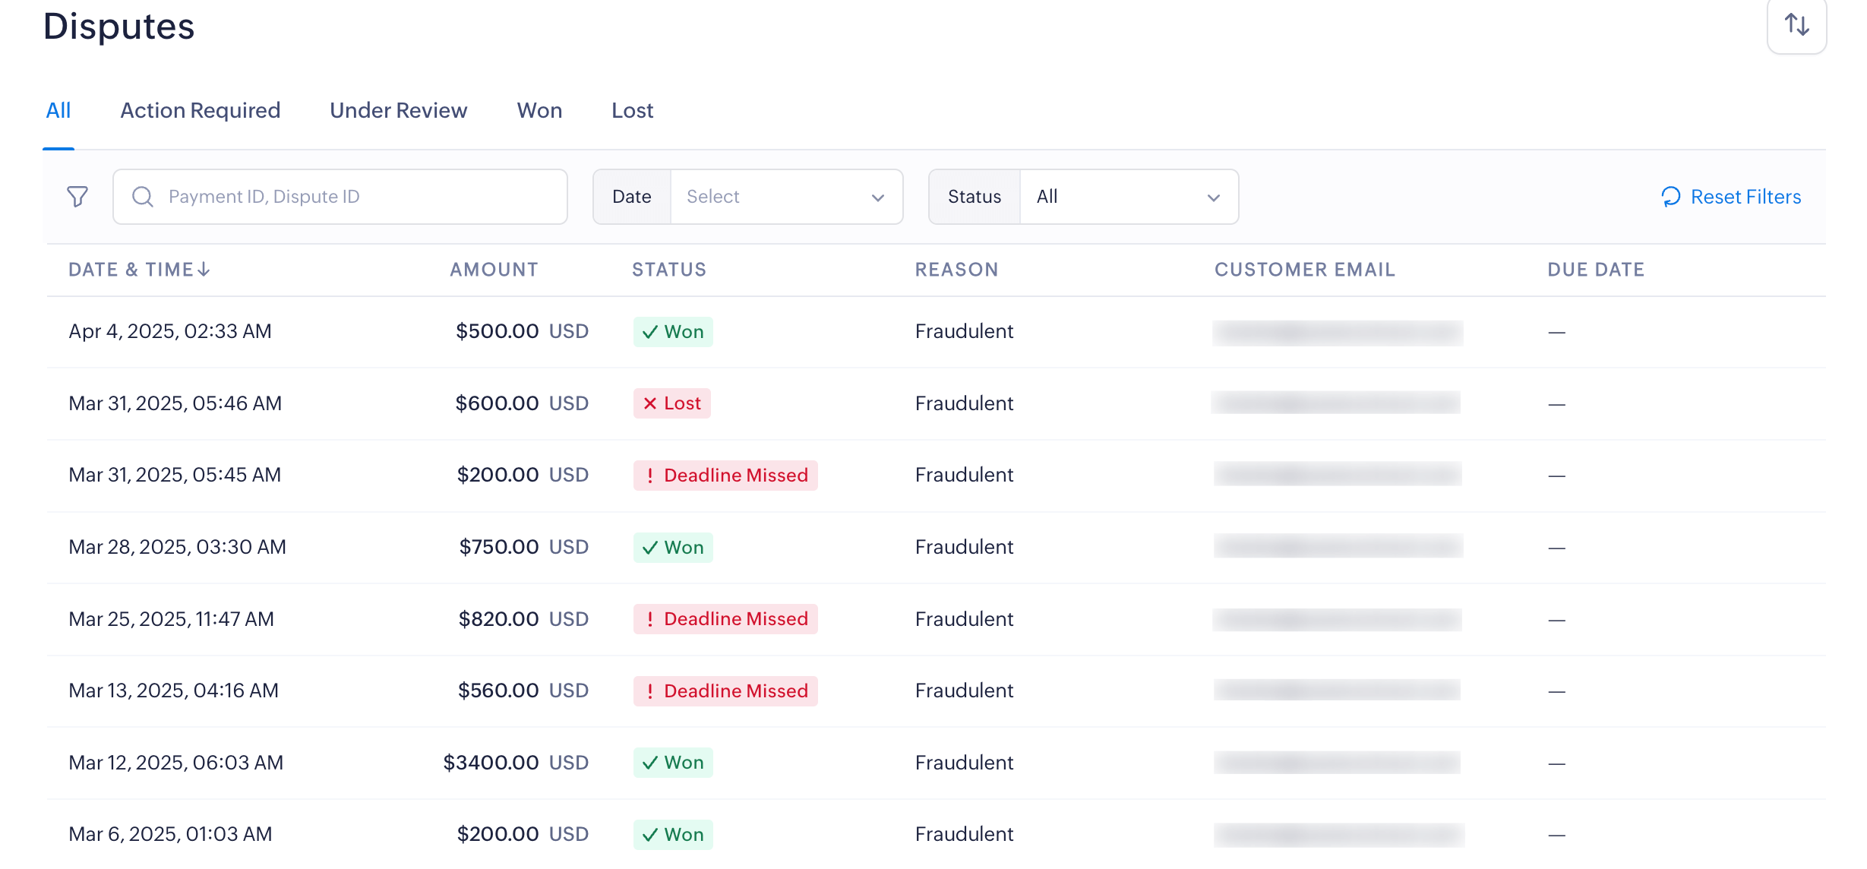Click the funnel filter icon
The height and width of the screenshot is (869, 1867).
click(x=77, y=197)
